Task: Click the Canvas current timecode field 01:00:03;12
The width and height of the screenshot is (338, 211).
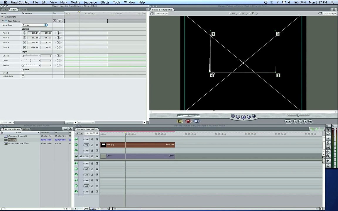Action: click(330, 13)
